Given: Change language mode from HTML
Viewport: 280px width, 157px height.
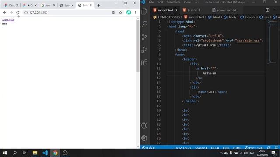Looking at the screenshot, I should coord(237,148).
